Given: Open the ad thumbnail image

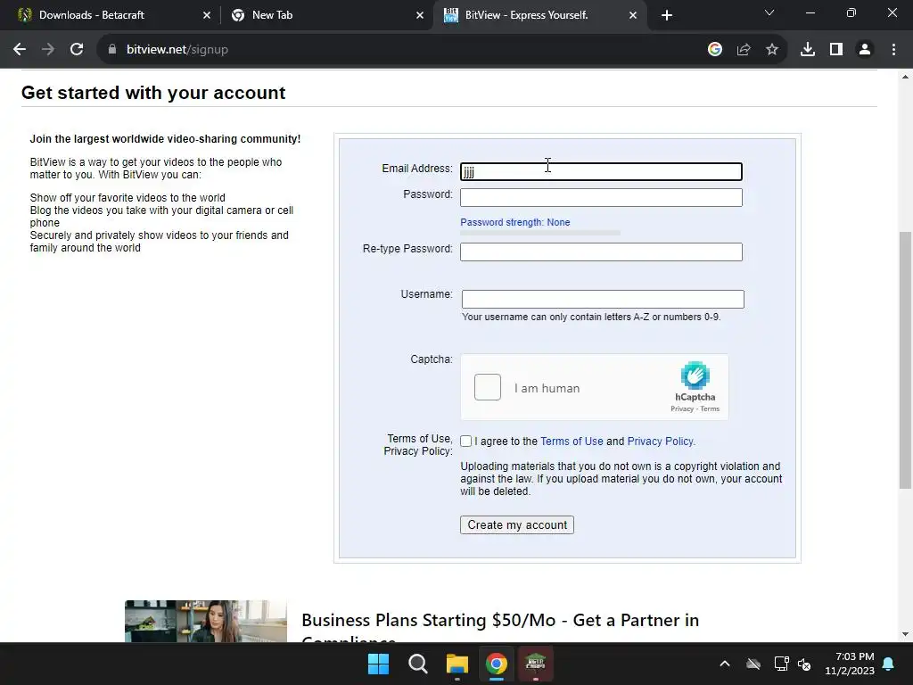Looking at the screenshot, I should point(206,621).
